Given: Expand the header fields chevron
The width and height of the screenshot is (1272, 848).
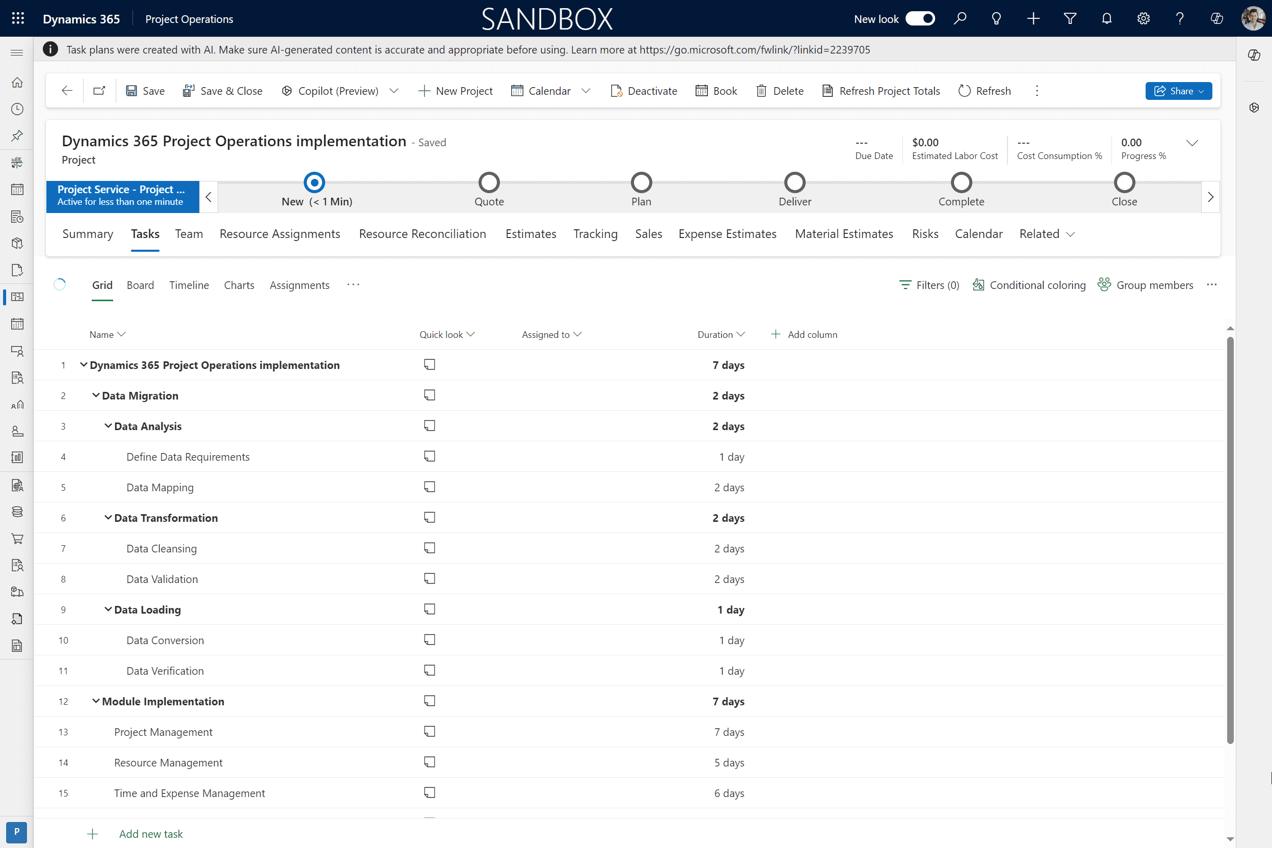Looking at the screenshot, I should click(1192, 143).
